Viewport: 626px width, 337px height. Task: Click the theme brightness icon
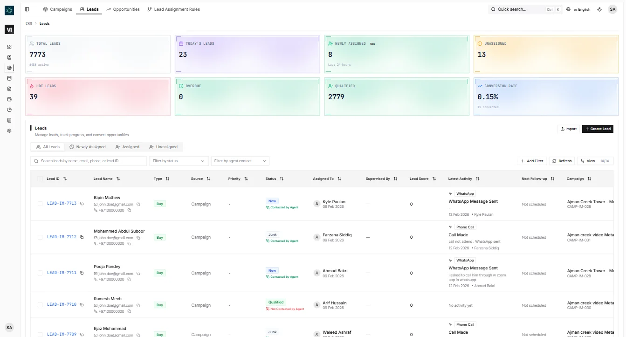click(599, 9)
